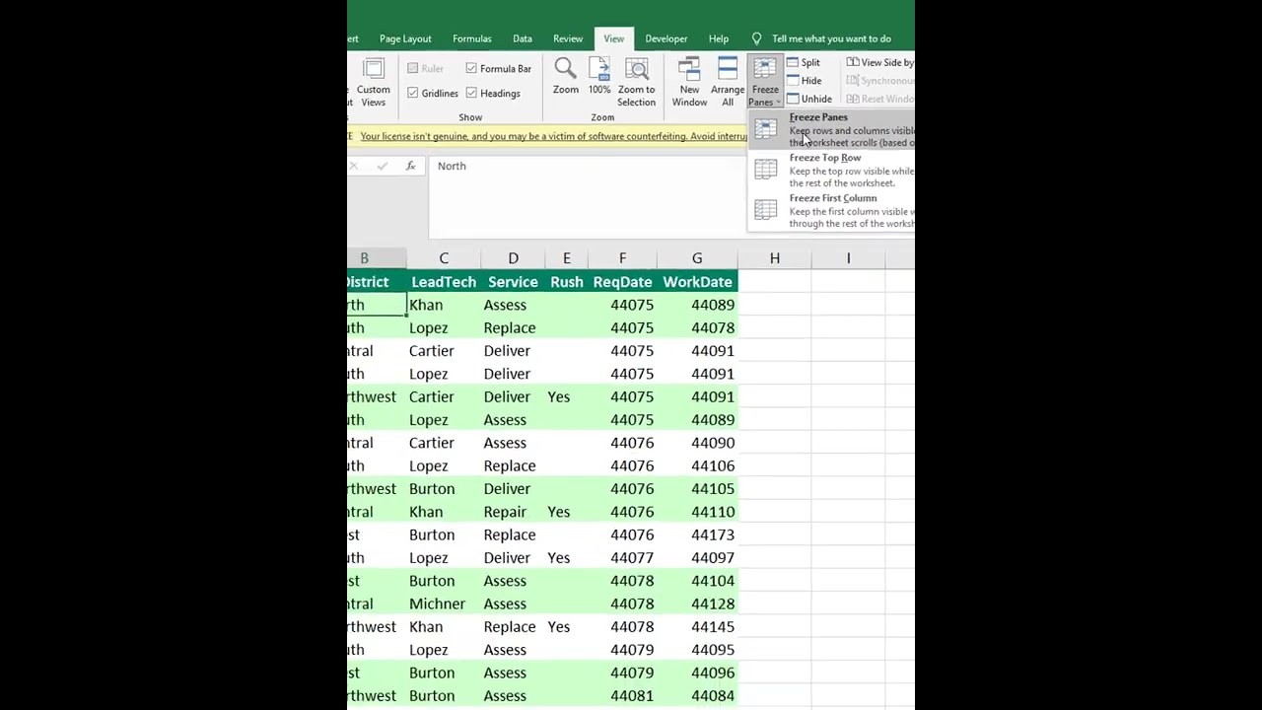Select column G header
Screen dimensions: 1262x710
click(x=697, y=258)
